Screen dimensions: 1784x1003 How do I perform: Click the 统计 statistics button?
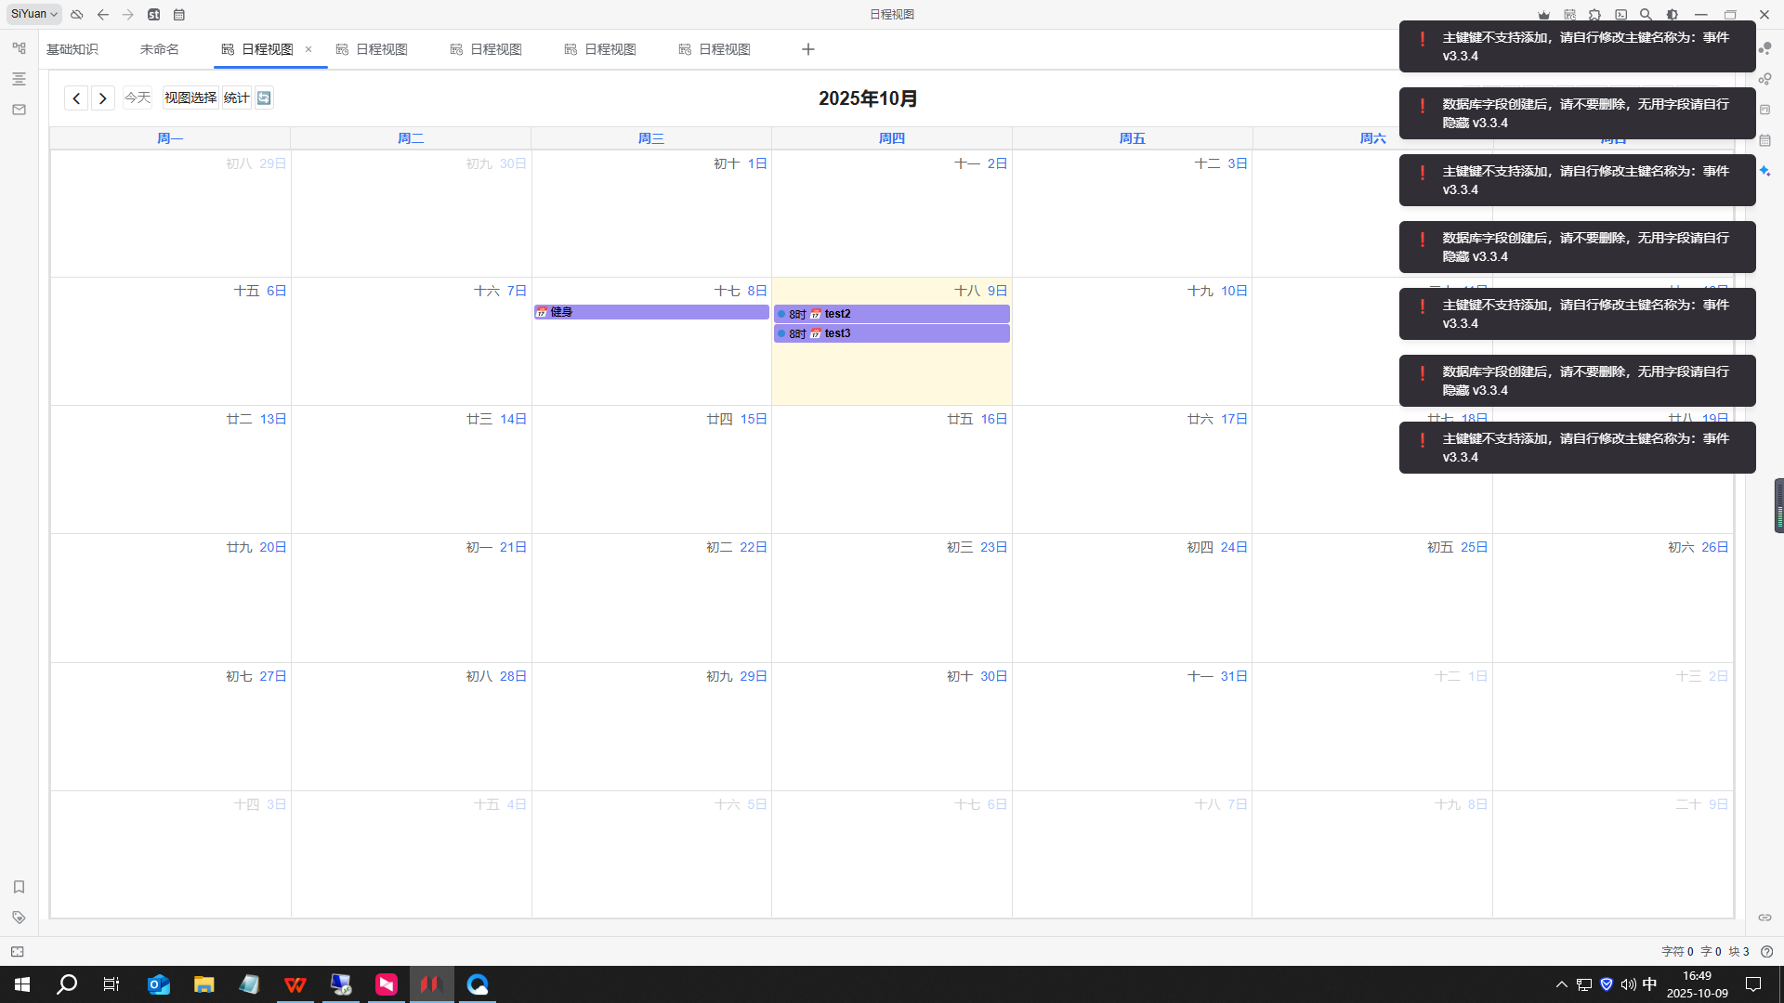(x=237, y=98)
